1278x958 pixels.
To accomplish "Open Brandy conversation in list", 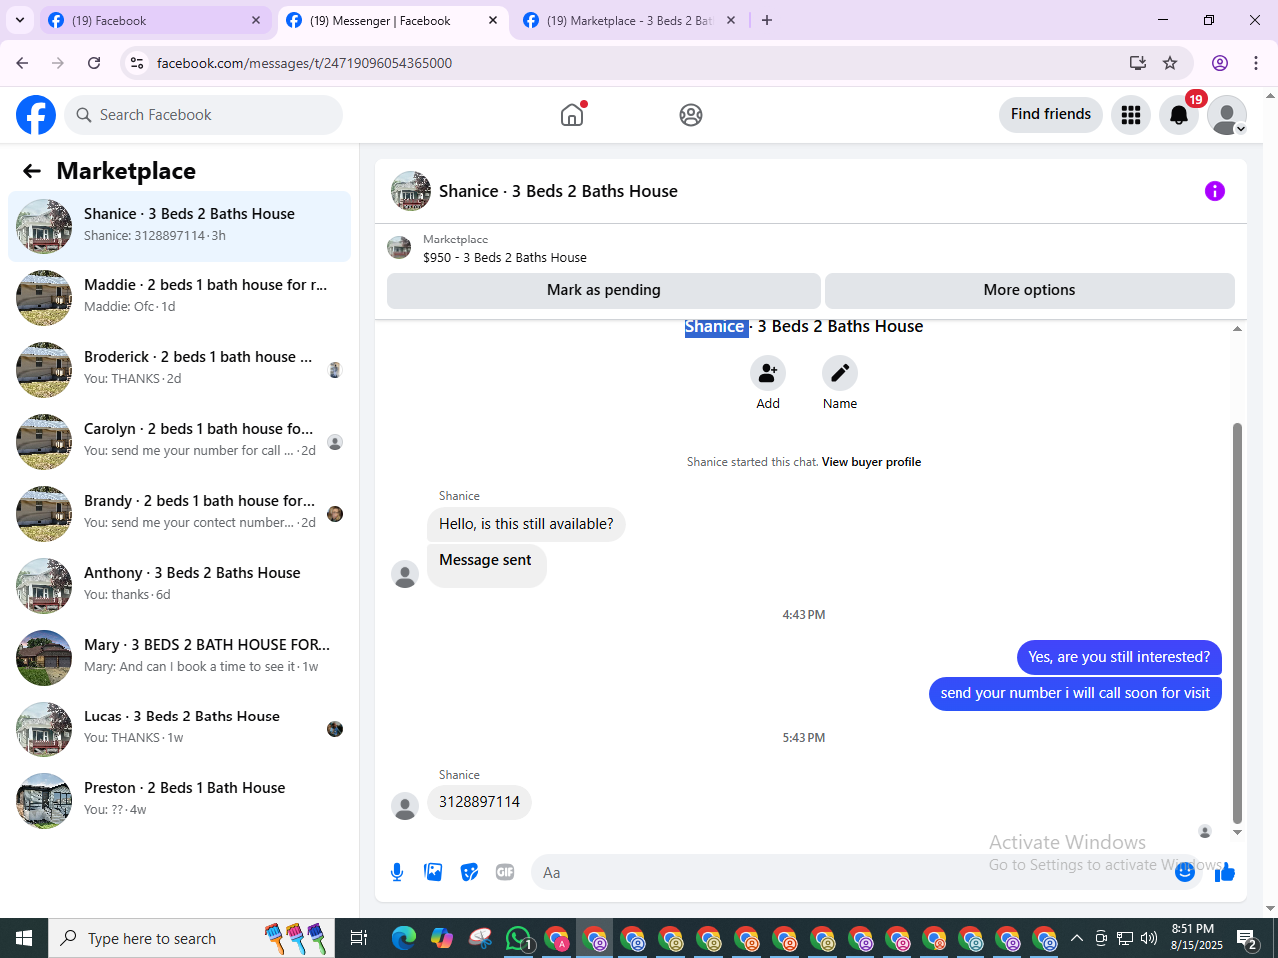I will tap(180, 514).
